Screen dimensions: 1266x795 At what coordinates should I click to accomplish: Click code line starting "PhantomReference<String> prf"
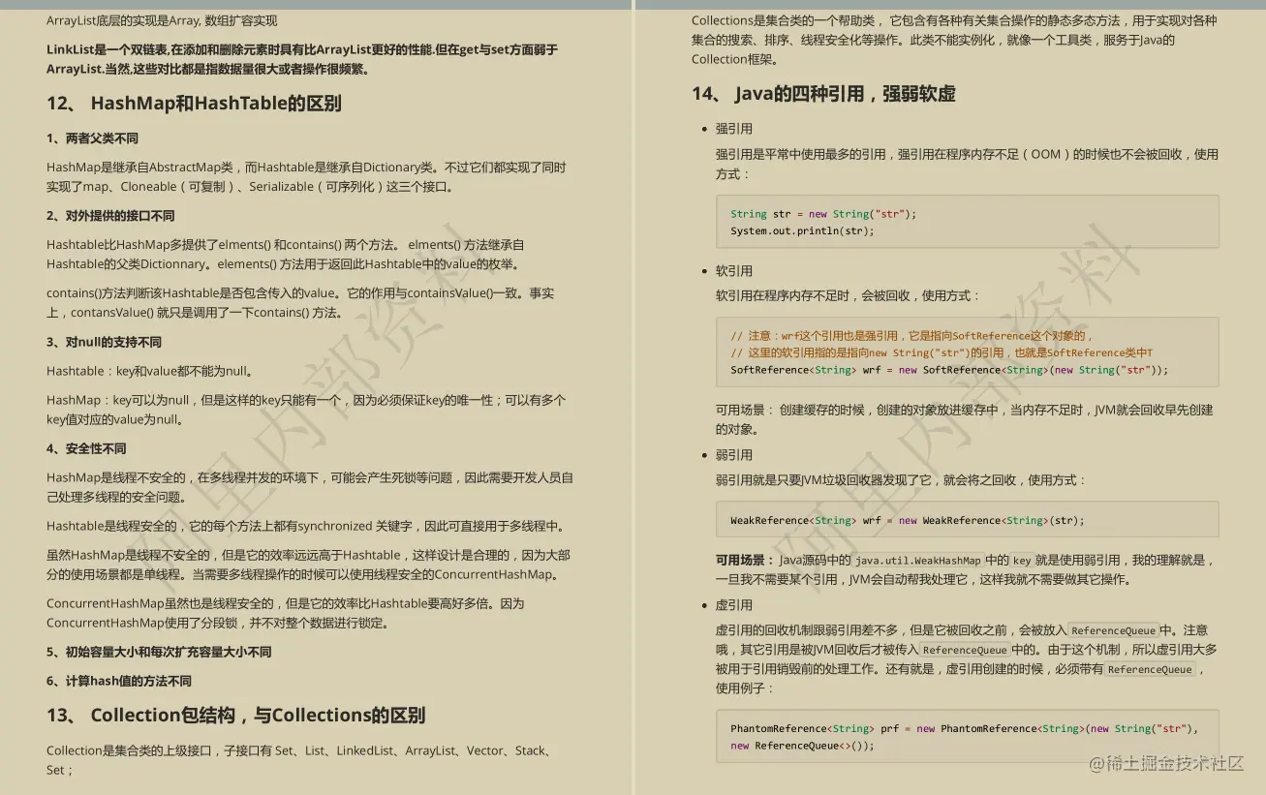click(x=964, y=728)
